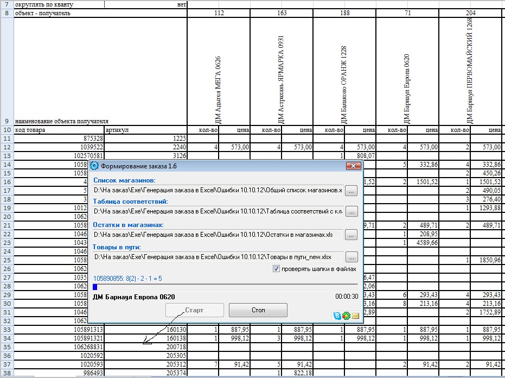Click product code cell '105891313'
Viewport: 505px width, 378px height.
click(59, 330)
